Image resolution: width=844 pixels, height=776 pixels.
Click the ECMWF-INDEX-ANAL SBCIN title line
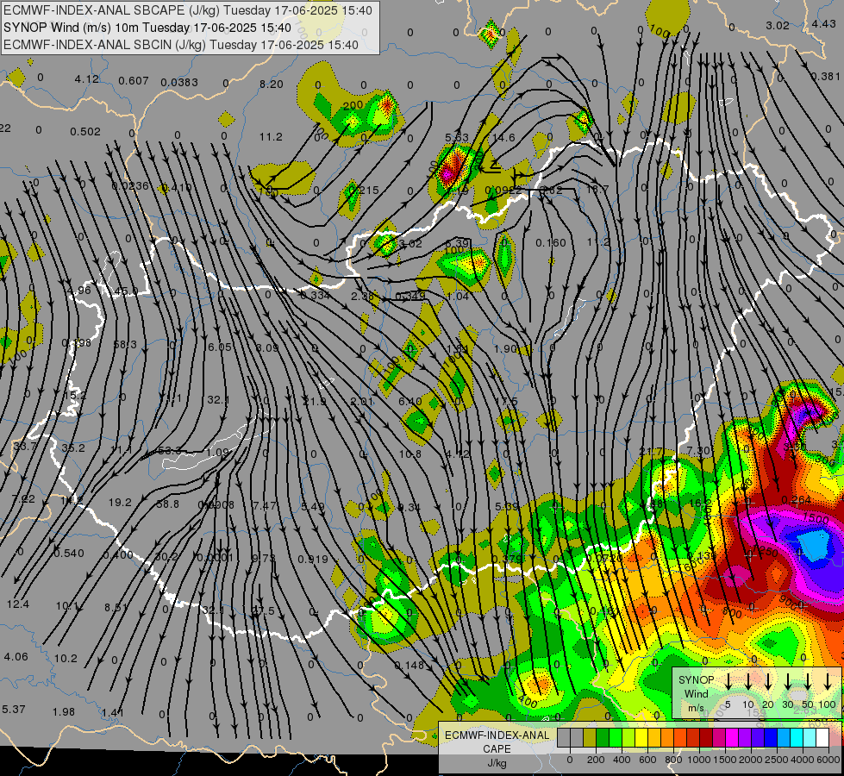181,45
